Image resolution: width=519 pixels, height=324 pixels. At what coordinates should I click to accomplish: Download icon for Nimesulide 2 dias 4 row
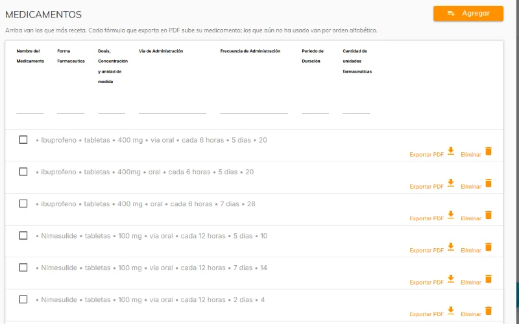click(x=451, y=311)
